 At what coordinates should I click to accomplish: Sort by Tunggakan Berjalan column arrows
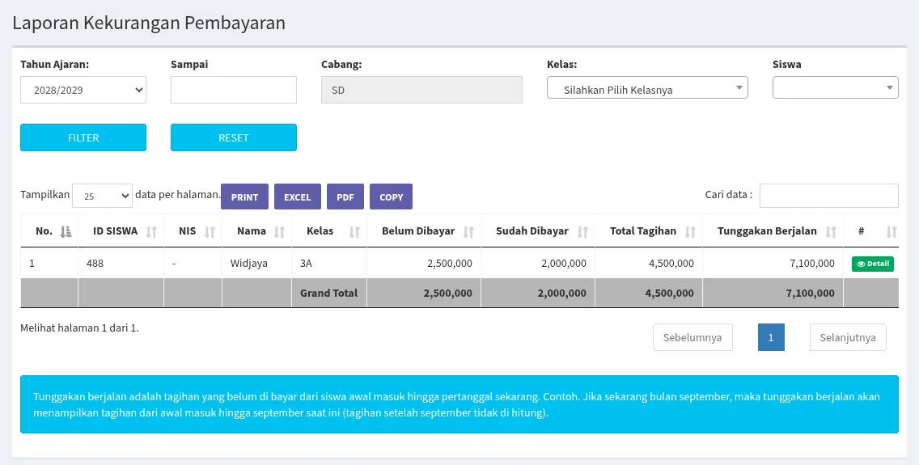[831, 231]
